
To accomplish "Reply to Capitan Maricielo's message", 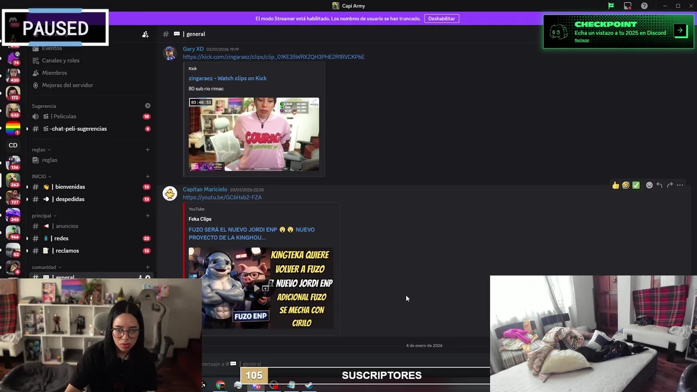I will tap(659, 185).
